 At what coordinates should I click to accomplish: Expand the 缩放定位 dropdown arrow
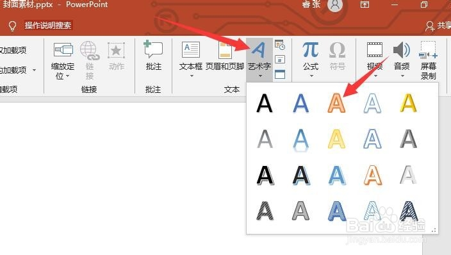point(68,76)
